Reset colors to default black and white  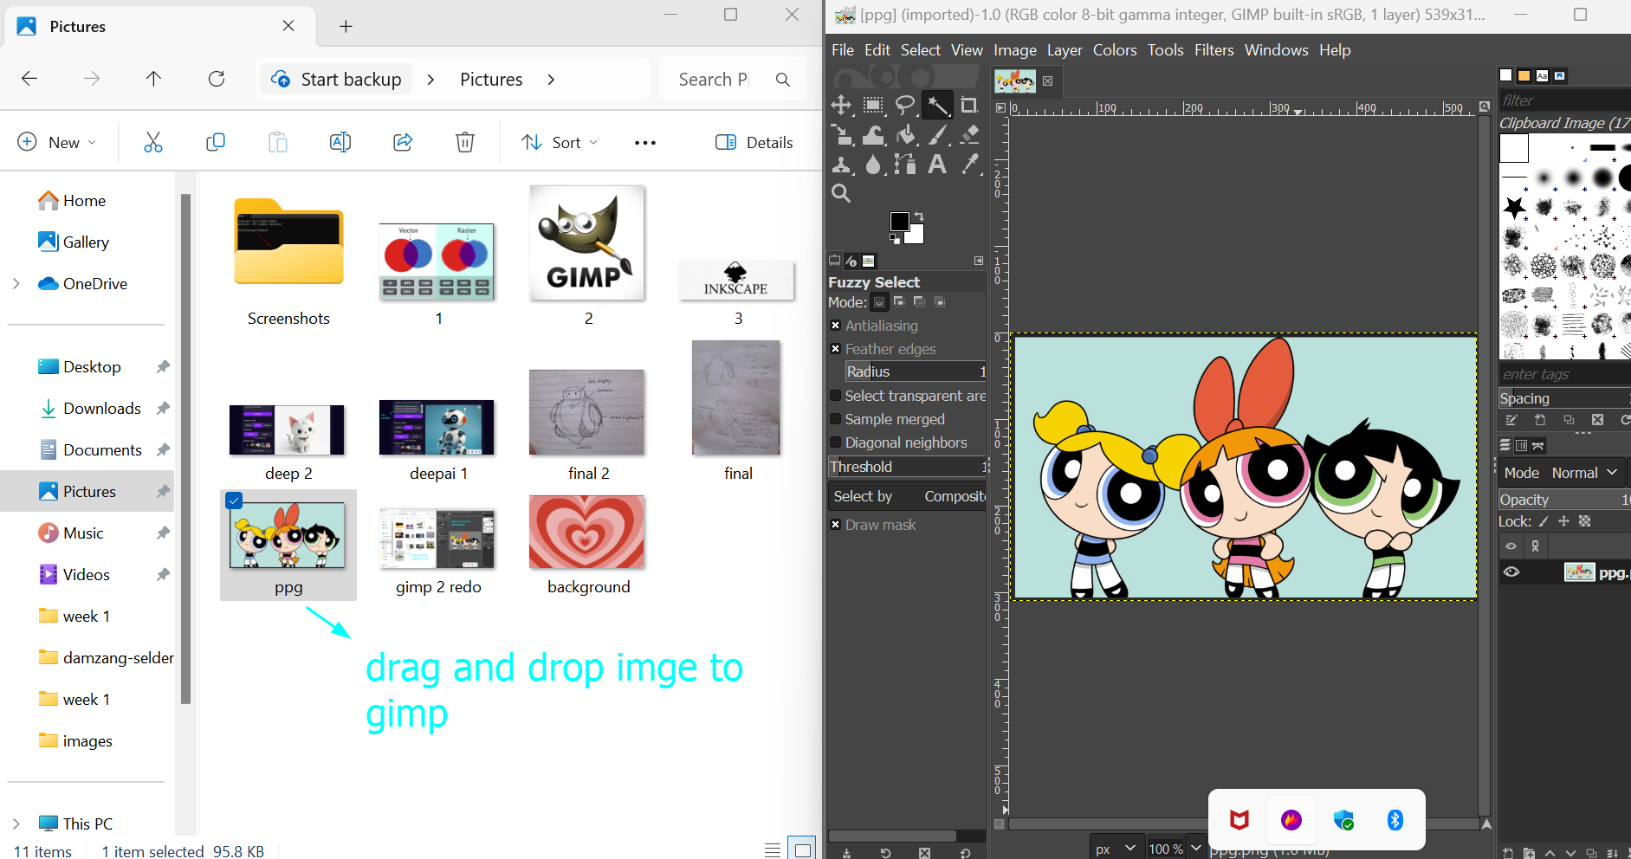(x=895, y=239)
